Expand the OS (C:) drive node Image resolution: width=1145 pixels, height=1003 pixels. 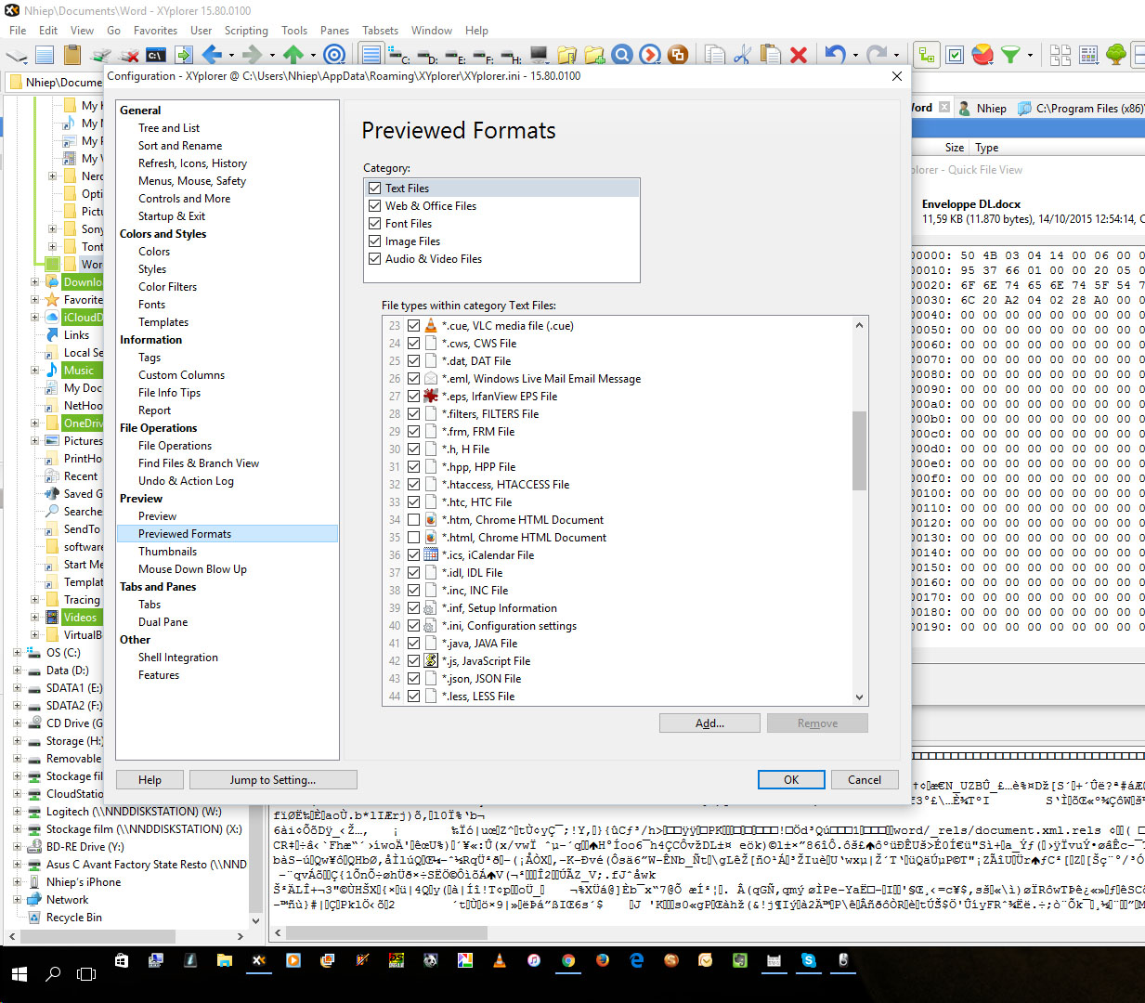pos(17,653)
